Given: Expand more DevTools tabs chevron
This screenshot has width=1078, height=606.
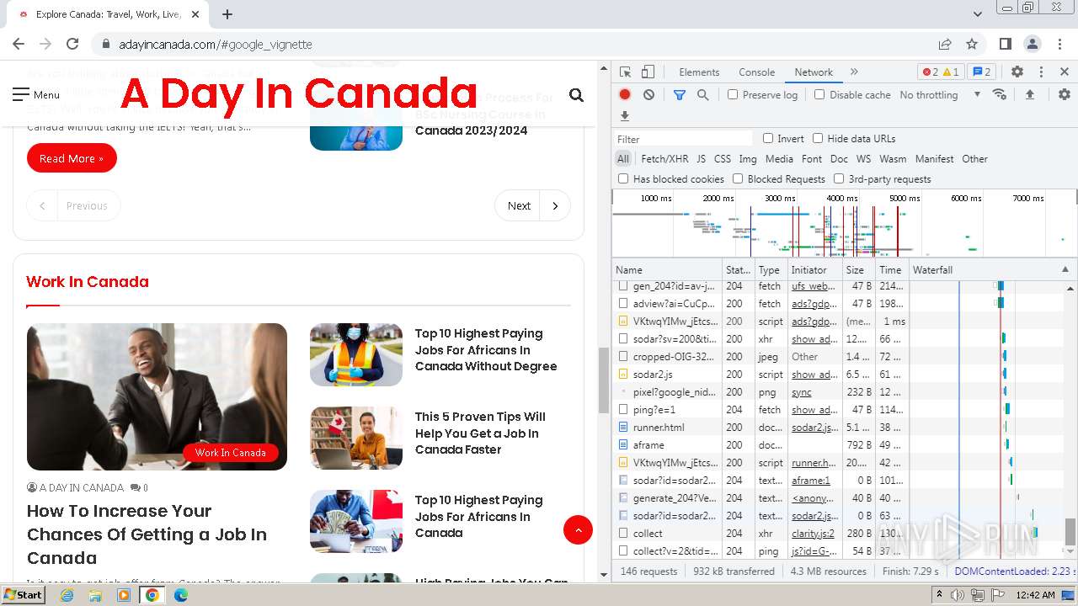Looking at the screenshot, I should [x=854, y=72].
